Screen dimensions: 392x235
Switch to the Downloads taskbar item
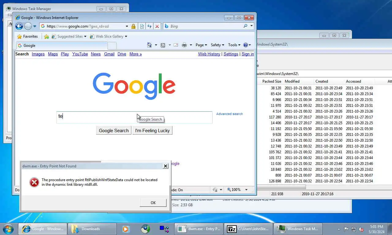pyautogui.click(x=92, y=229)
